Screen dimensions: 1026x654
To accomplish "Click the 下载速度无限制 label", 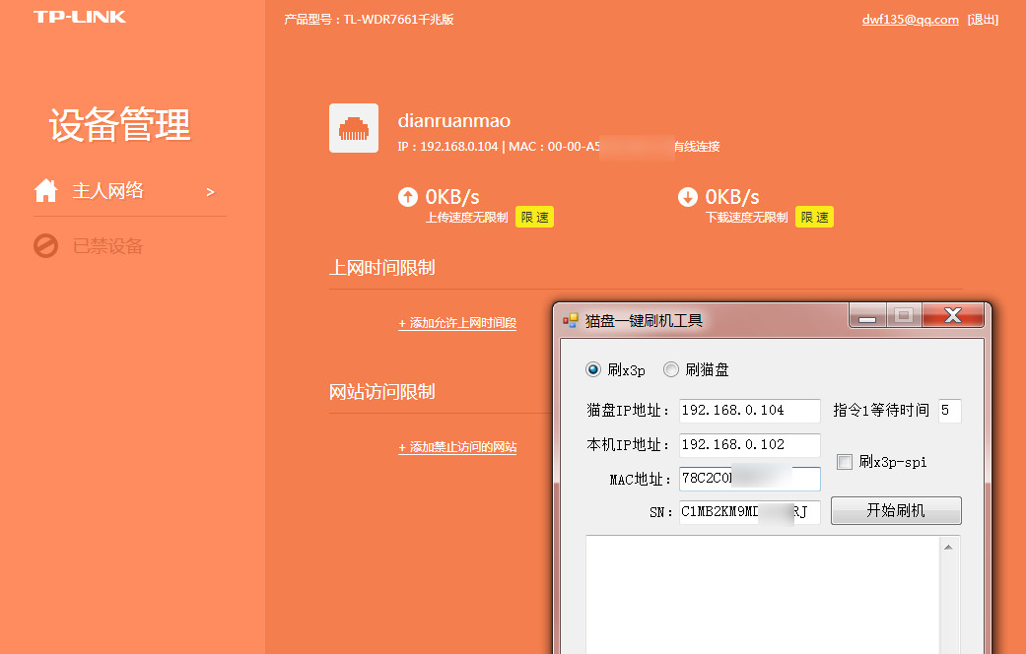I will click(746, 217).
